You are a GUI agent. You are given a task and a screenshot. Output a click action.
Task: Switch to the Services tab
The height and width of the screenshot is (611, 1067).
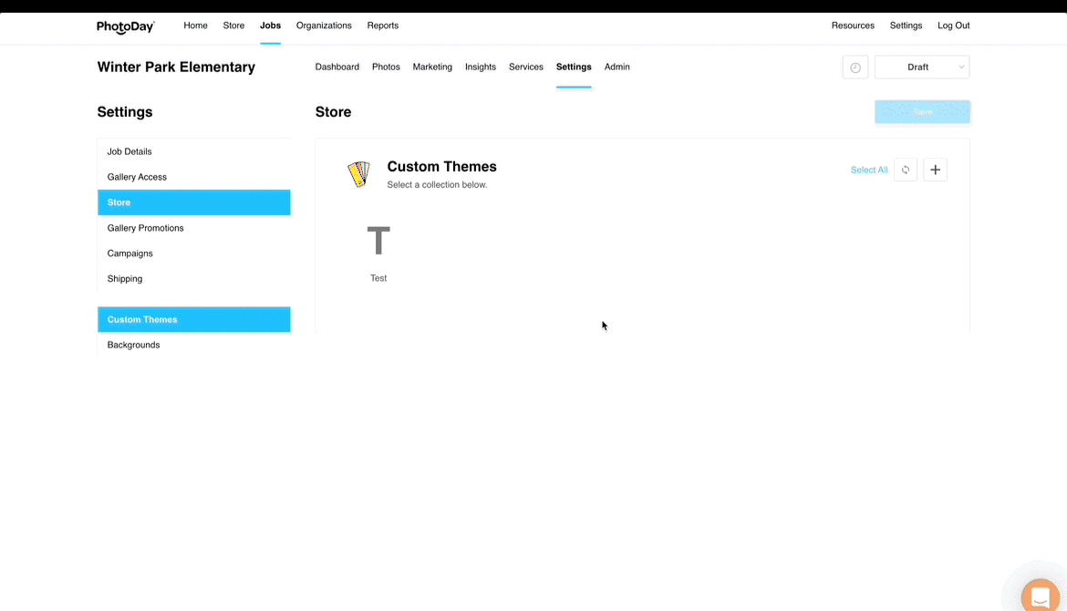pos(526,67)
